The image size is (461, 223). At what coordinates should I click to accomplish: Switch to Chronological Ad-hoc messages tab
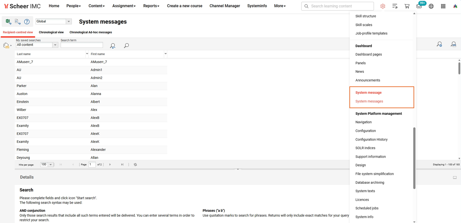tap(91, 32)
